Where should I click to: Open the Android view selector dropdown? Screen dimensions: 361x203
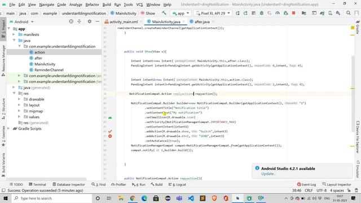21,21
